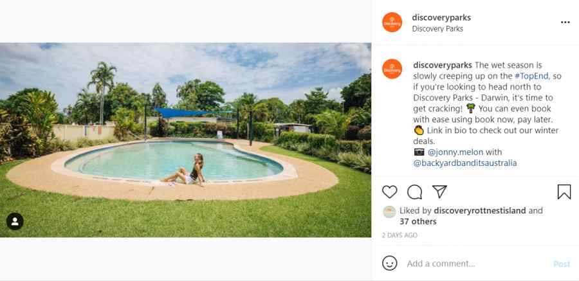
Task: Click the Discovery Parks location label
Action: (x=437, y=28)
